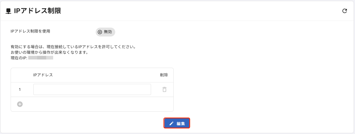Click the 現在のIP: label
This screenshot has height=134, width=355.
pos(19,58)
